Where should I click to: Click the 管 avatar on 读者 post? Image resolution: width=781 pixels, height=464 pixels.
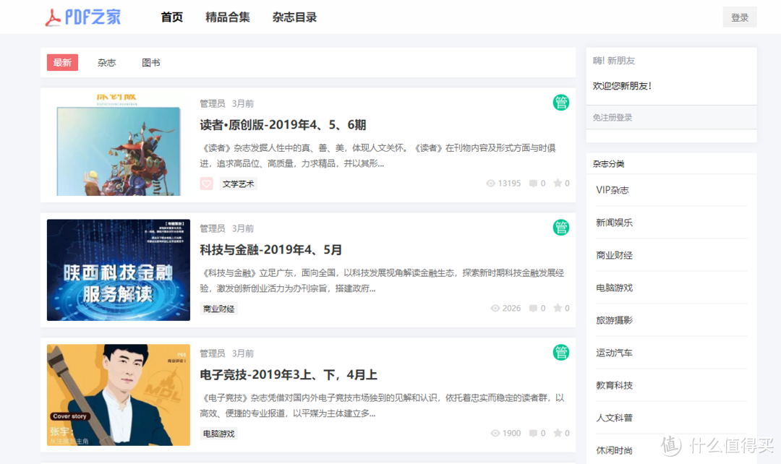point(561,103)
